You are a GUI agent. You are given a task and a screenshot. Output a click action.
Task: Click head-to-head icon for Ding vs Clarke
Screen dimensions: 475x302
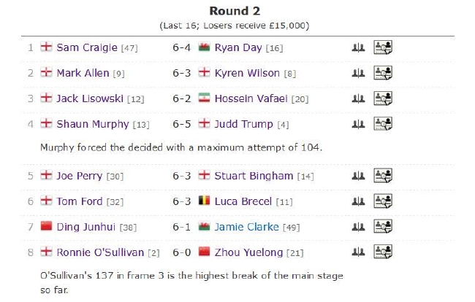click(x=358, y=227)
